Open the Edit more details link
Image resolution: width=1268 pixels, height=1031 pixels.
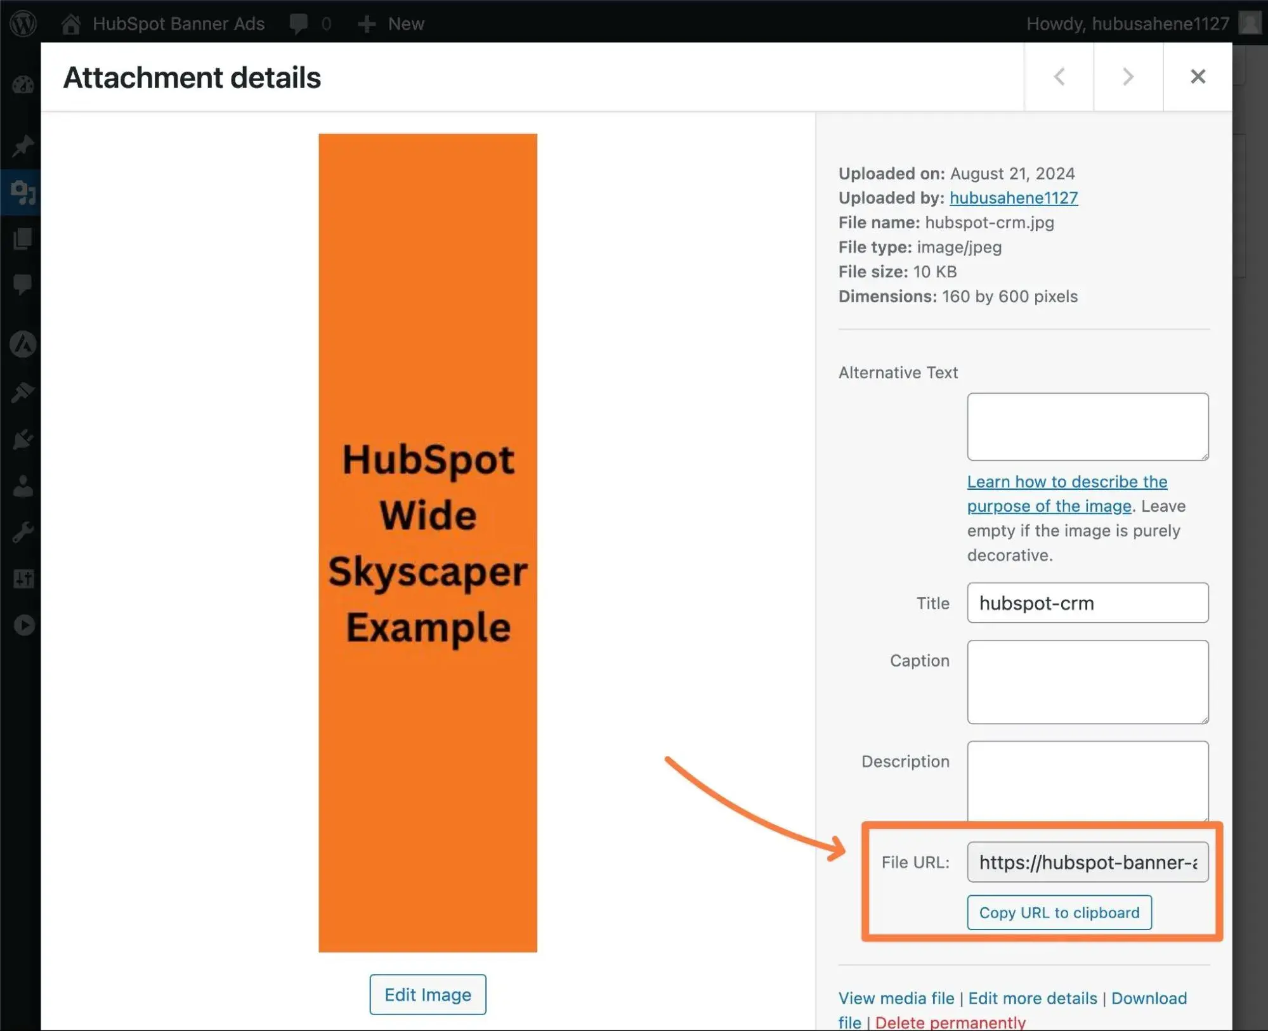(1033, 998)
